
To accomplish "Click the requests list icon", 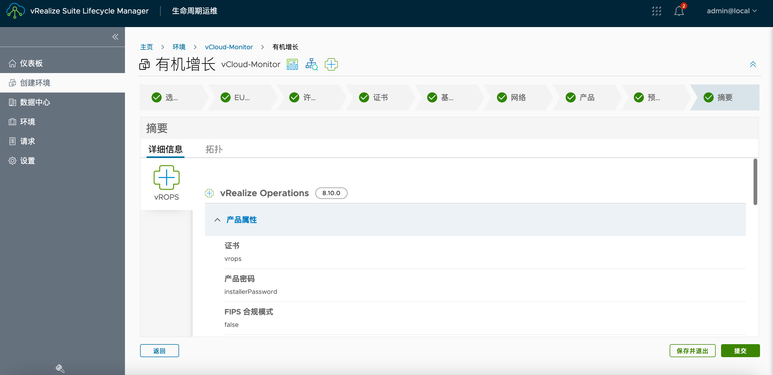I will pyautogui.click(x=12, y=141).
